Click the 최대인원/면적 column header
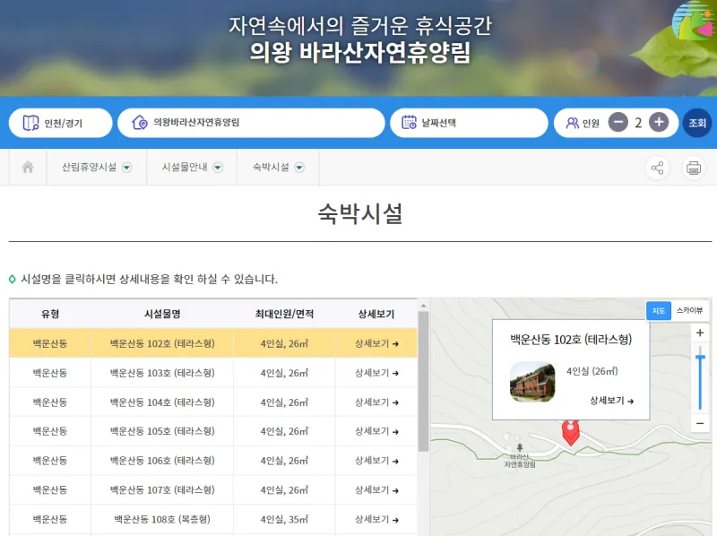This screenshot has height=536, width=717. point(284,314)
